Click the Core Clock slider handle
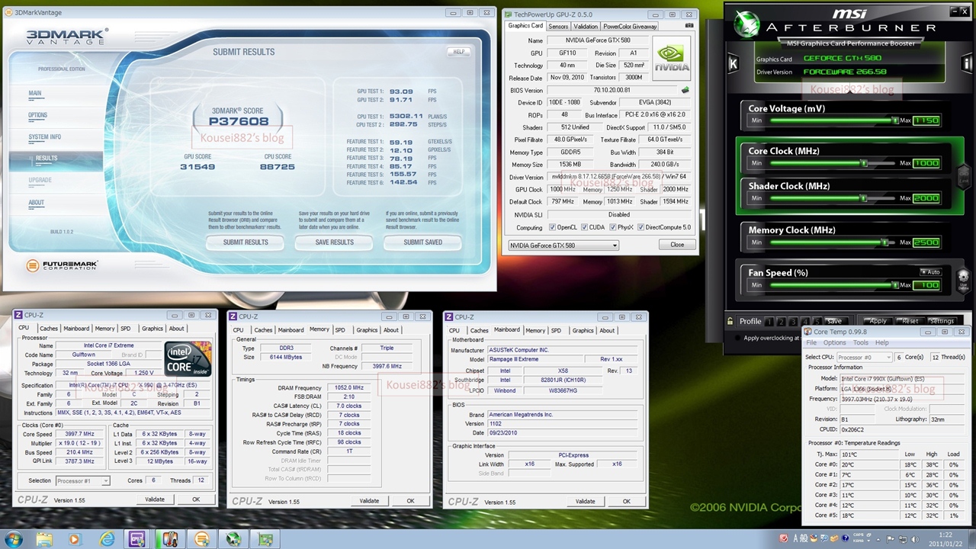The image size is (976, 549). point(864,163)
